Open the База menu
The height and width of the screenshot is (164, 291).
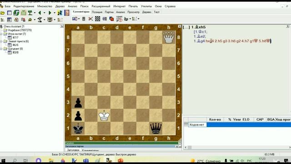tap(7, 6)
